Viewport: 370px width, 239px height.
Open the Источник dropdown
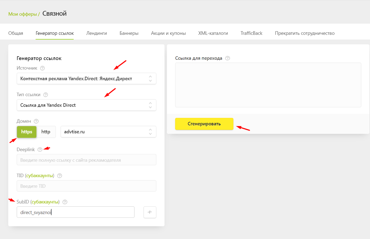click(x=86, y=79)
